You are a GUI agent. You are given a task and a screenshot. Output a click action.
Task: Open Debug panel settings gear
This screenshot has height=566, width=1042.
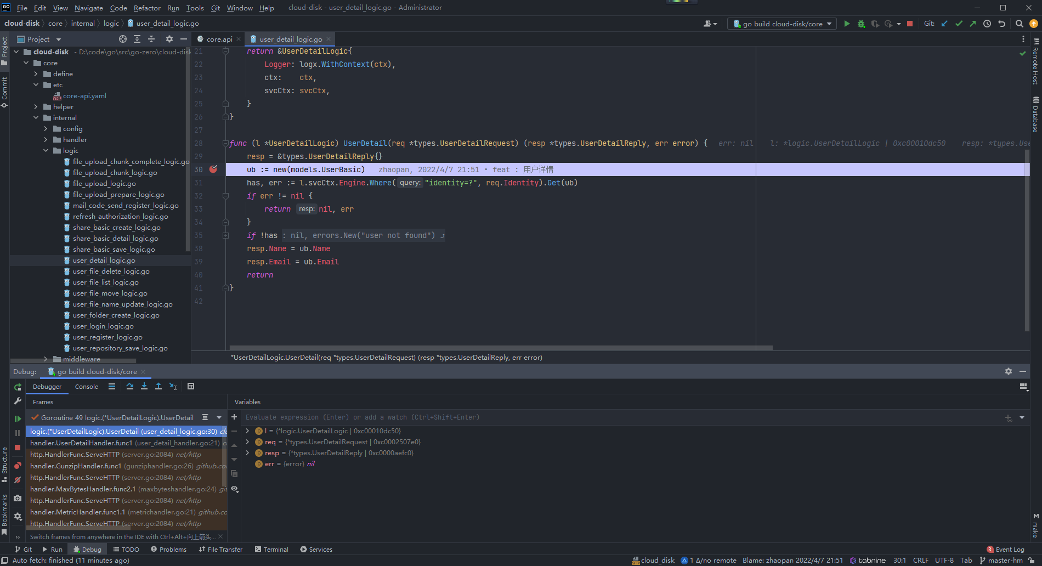(1009, 371)
